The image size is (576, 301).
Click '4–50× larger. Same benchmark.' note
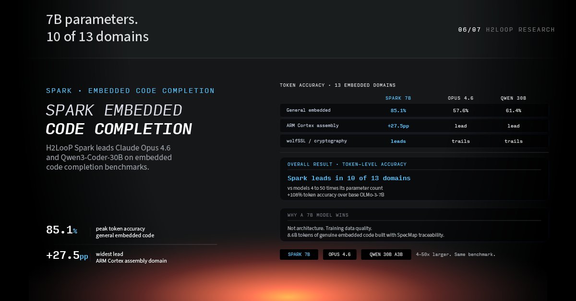coord(456,255)
